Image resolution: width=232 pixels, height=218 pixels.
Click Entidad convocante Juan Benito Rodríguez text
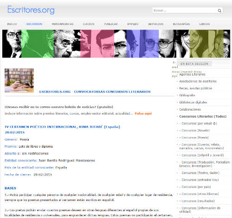point(50,161)
